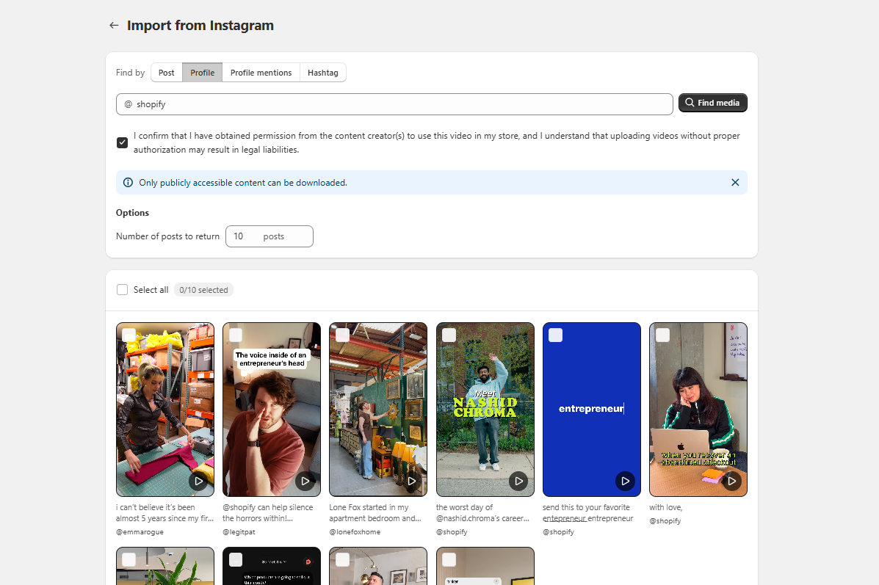879x585 pixels.
Task: Play the @legitpat entrepreneur's head video
Action: [x=305, y=481]
